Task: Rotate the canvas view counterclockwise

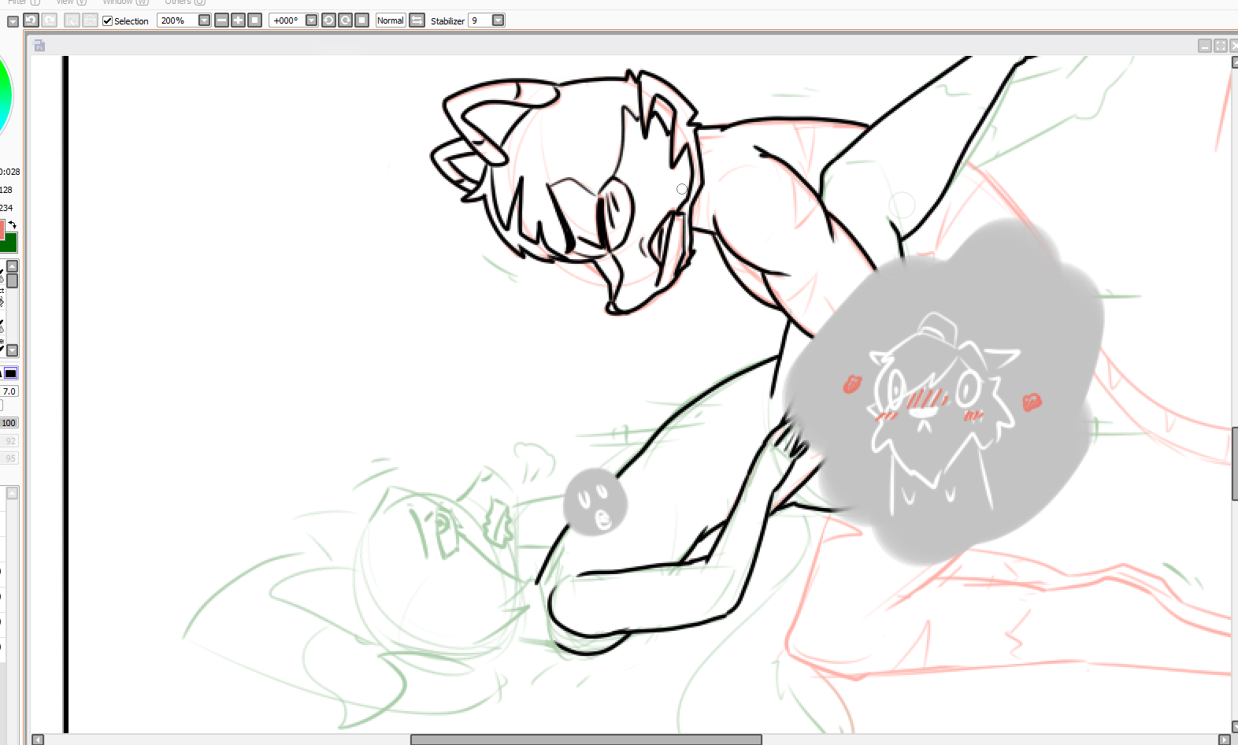Action: (x=328, y=20)
